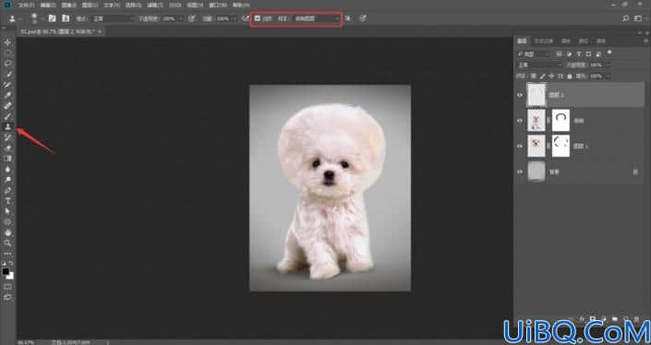Switch to the 历史记录 history tab

tap(544, 42)
